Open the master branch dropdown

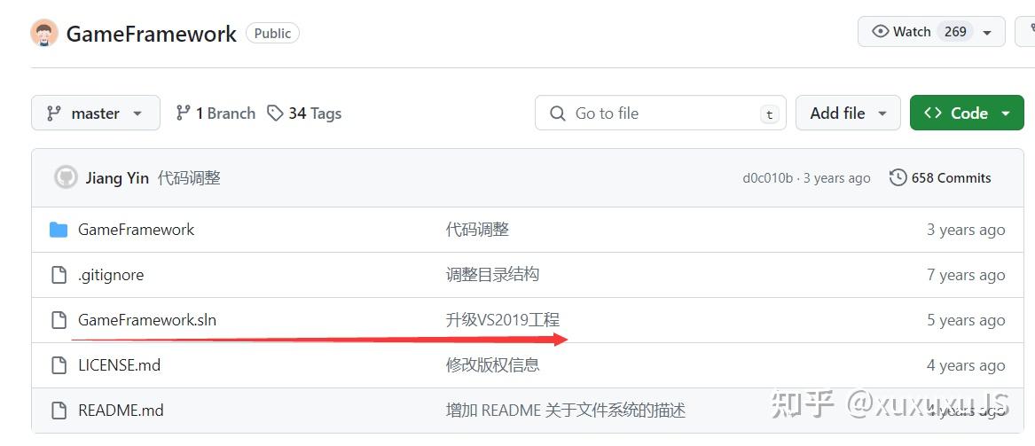tap(95, 113)
